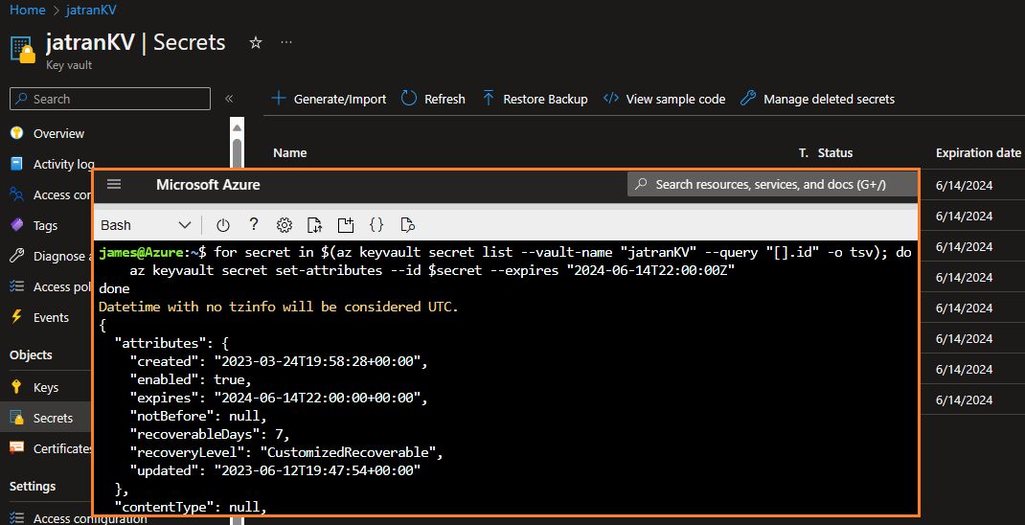Open Manage deleted secrets

click(817, 100)
